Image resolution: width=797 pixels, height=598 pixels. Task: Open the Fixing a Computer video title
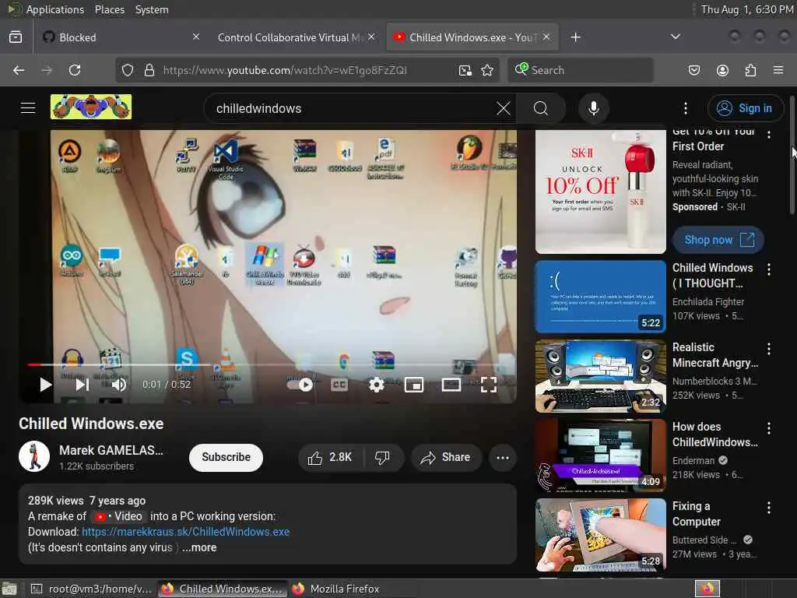[x=697, y=514]
